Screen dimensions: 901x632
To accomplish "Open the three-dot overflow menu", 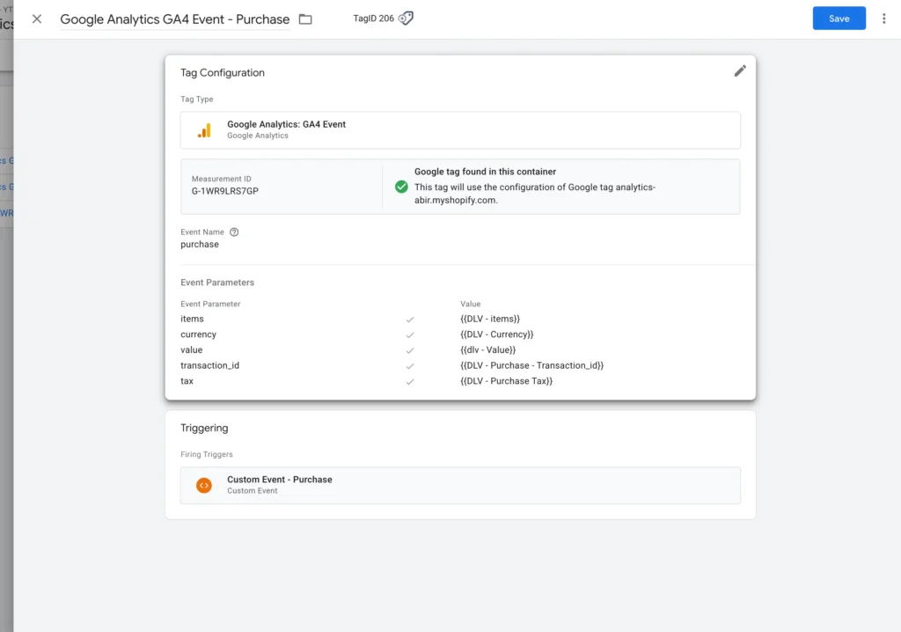I will tap(884, 18).
